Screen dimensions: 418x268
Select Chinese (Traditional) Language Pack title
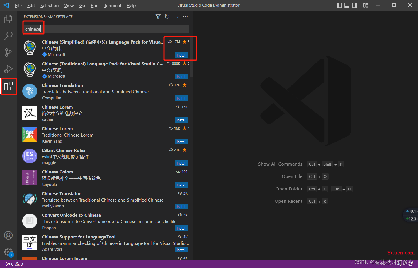point(103,64)
